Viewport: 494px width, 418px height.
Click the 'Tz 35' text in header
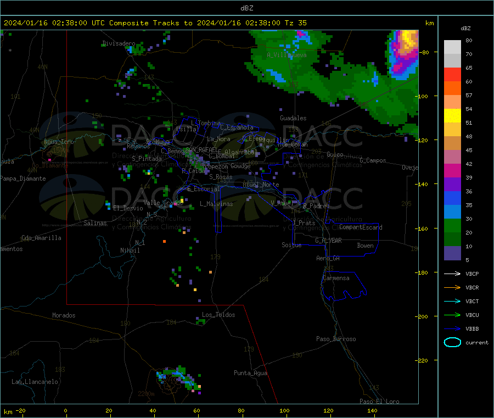point(295,23)
